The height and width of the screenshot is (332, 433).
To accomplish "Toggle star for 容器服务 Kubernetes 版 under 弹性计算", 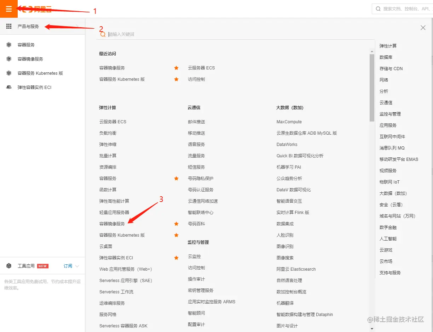I will click(176, 235).
